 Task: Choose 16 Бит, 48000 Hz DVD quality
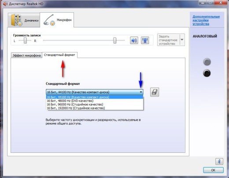click(x=95, y=101)
